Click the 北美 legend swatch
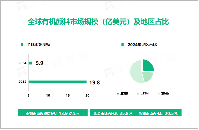The image size is (199, 130). tap(117, 93)
